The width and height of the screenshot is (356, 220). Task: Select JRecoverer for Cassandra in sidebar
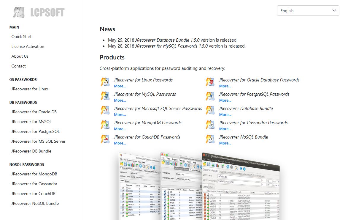(34, 184)
